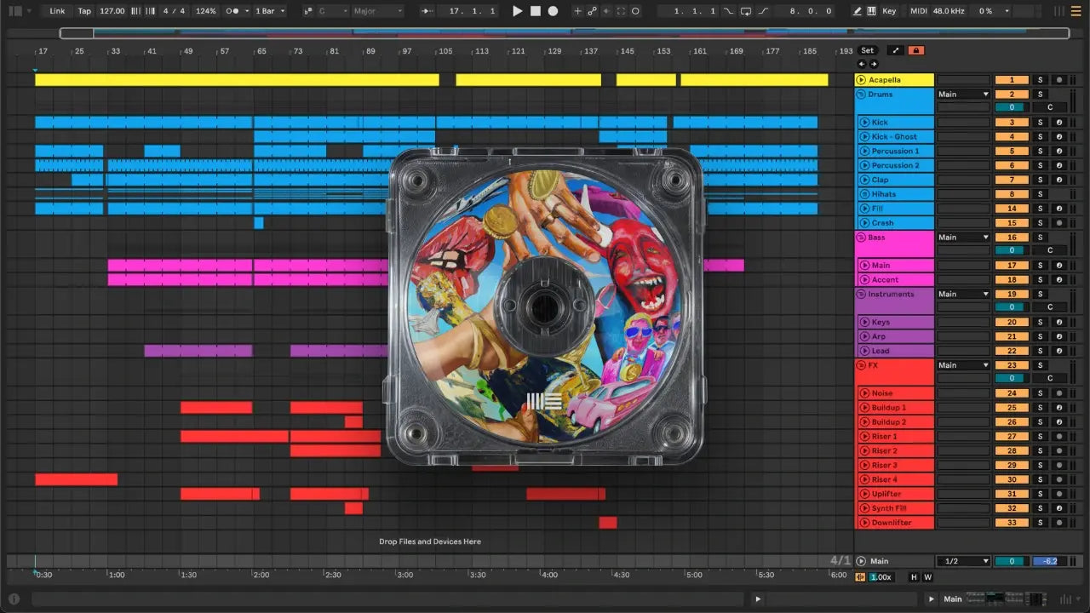Solo the Acapella track
Screen dimensions: 1090x613
click(1039, 80)
